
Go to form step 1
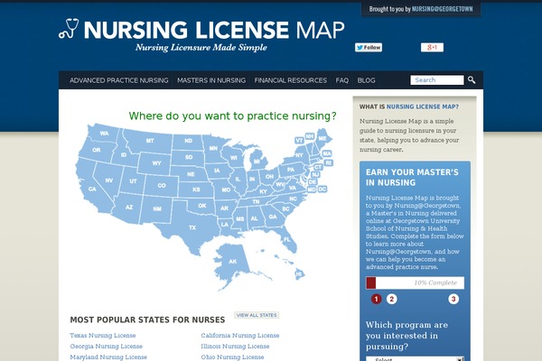377,299
